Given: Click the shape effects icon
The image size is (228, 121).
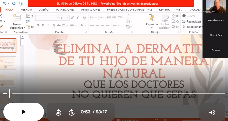Looking at the screenshot, I should (173, 26).
